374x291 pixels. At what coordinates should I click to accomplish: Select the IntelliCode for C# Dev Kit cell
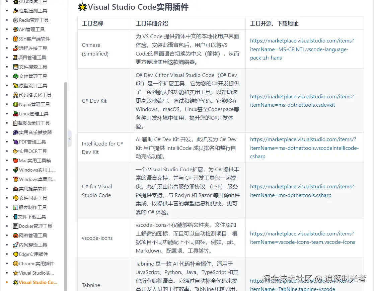pos(104,148)
